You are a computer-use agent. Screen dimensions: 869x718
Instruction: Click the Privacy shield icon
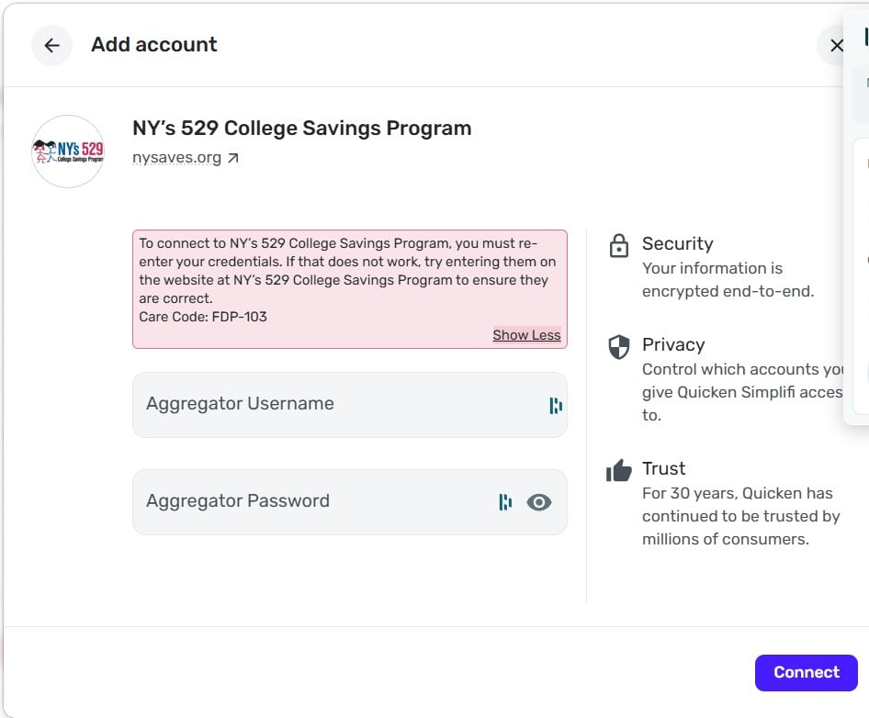(619, 346)
